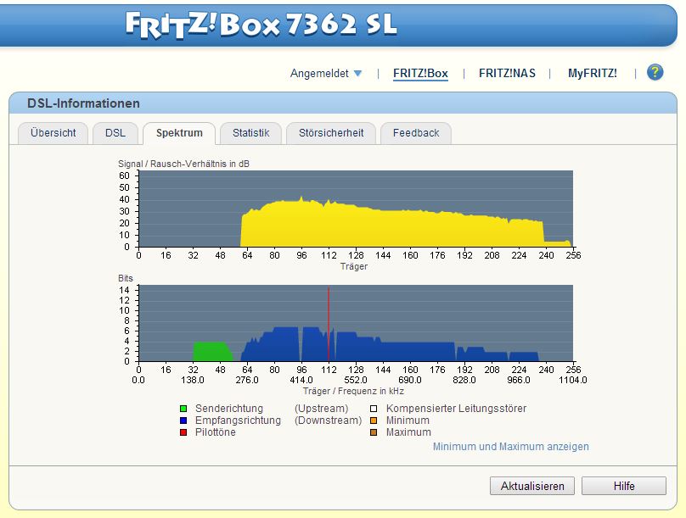This screenshot has height=518, width=686.
Task: Click the red pilot tone marker line
Action: point(329,323)
